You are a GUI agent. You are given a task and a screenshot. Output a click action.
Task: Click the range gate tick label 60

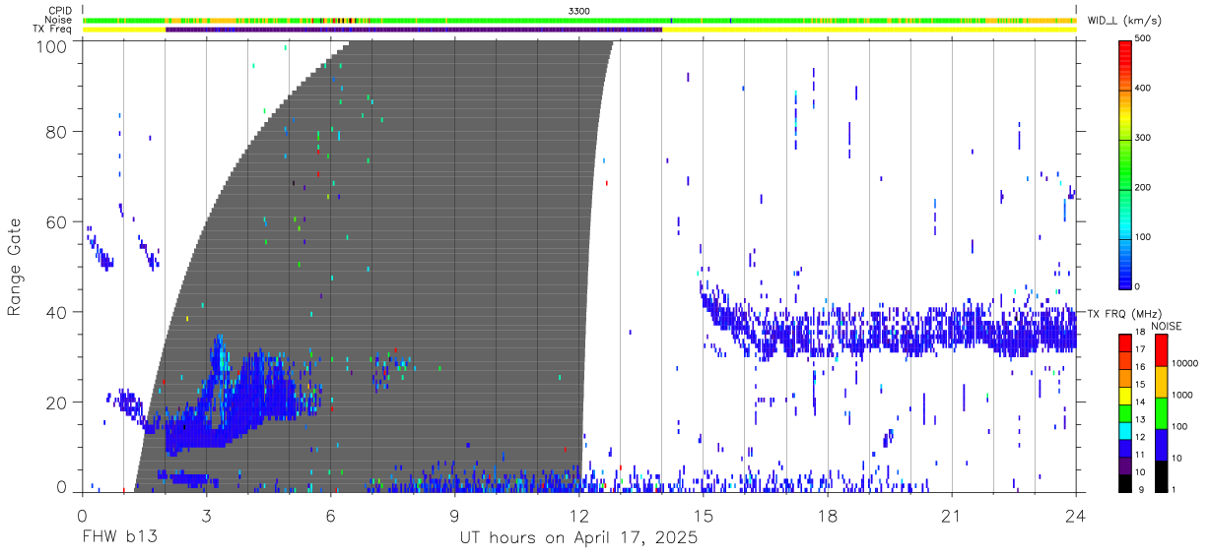click(56, 221)
